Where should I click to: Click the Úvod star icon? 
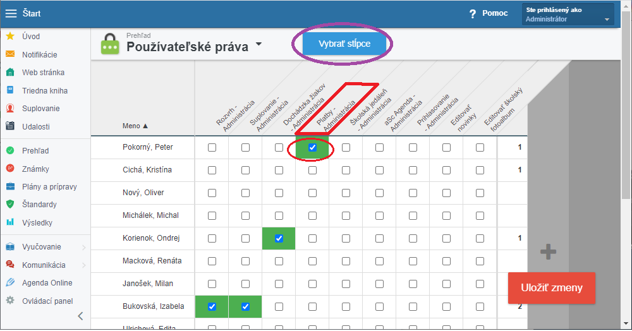pos(10,36)
